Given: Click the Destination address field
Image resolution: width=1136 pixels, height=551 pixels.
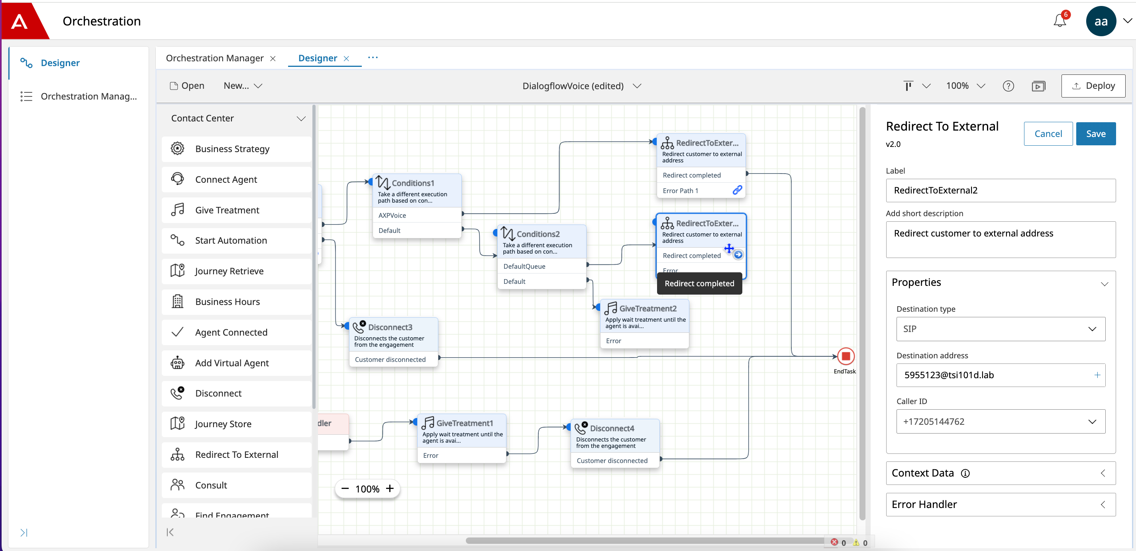Looking at the screenshot, I should pos(1000,375).
